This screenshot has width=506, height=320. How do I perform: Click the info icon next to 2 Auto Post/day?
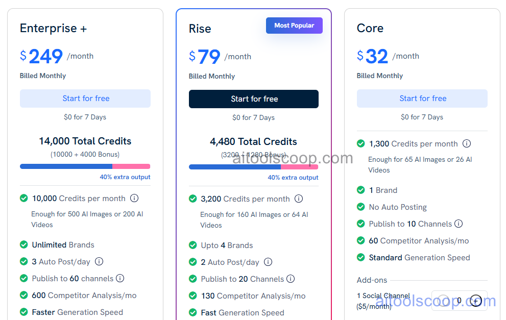point(268,262)
